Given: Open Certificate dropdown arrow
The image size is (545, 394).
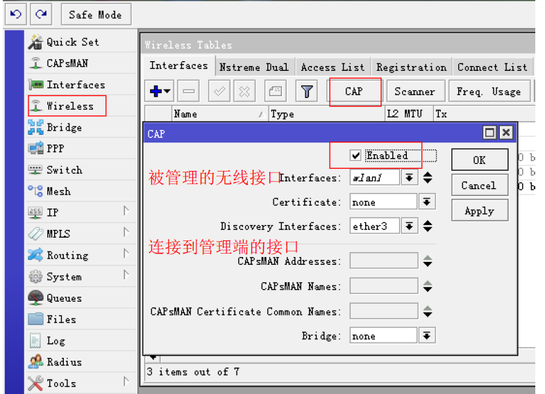Looking at the screenshot, I should pos(427,202).
